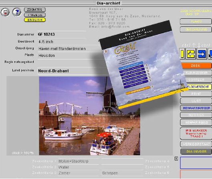Go to next record with blue right arrow

point(202,54)
